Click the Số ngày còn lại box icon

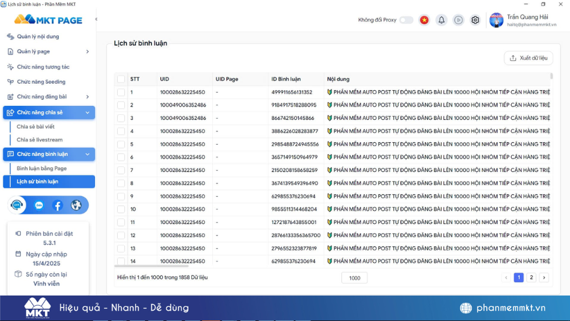(x=18, y=274)
